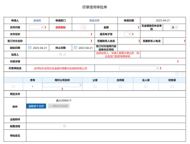
Task: Click the 加签人 input field
Action: point(41,54)
